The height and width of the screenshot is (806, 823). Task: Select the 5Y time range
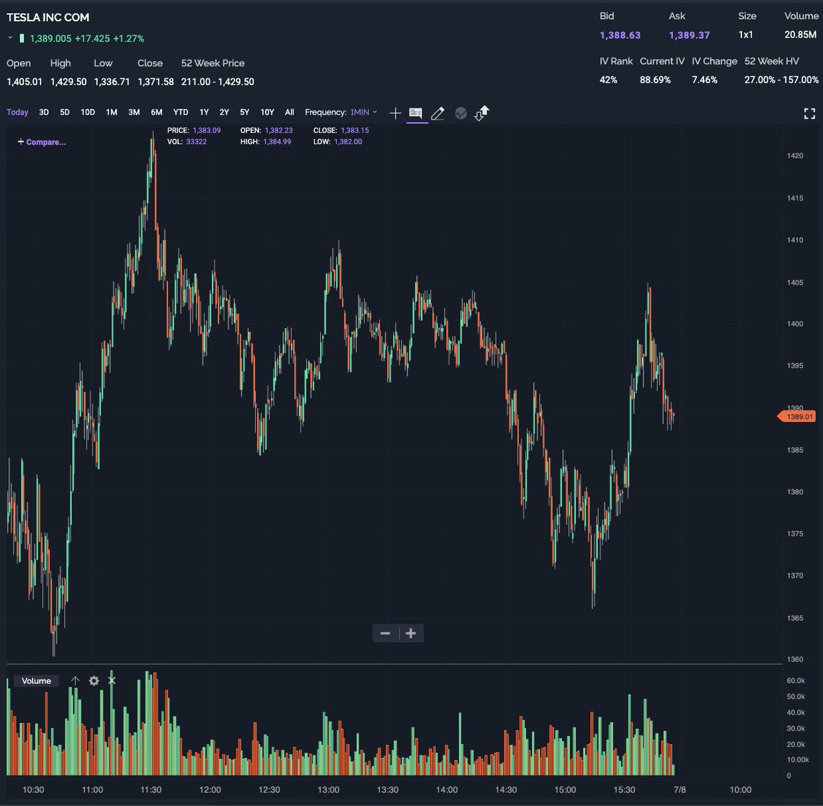tap(245, 112)
